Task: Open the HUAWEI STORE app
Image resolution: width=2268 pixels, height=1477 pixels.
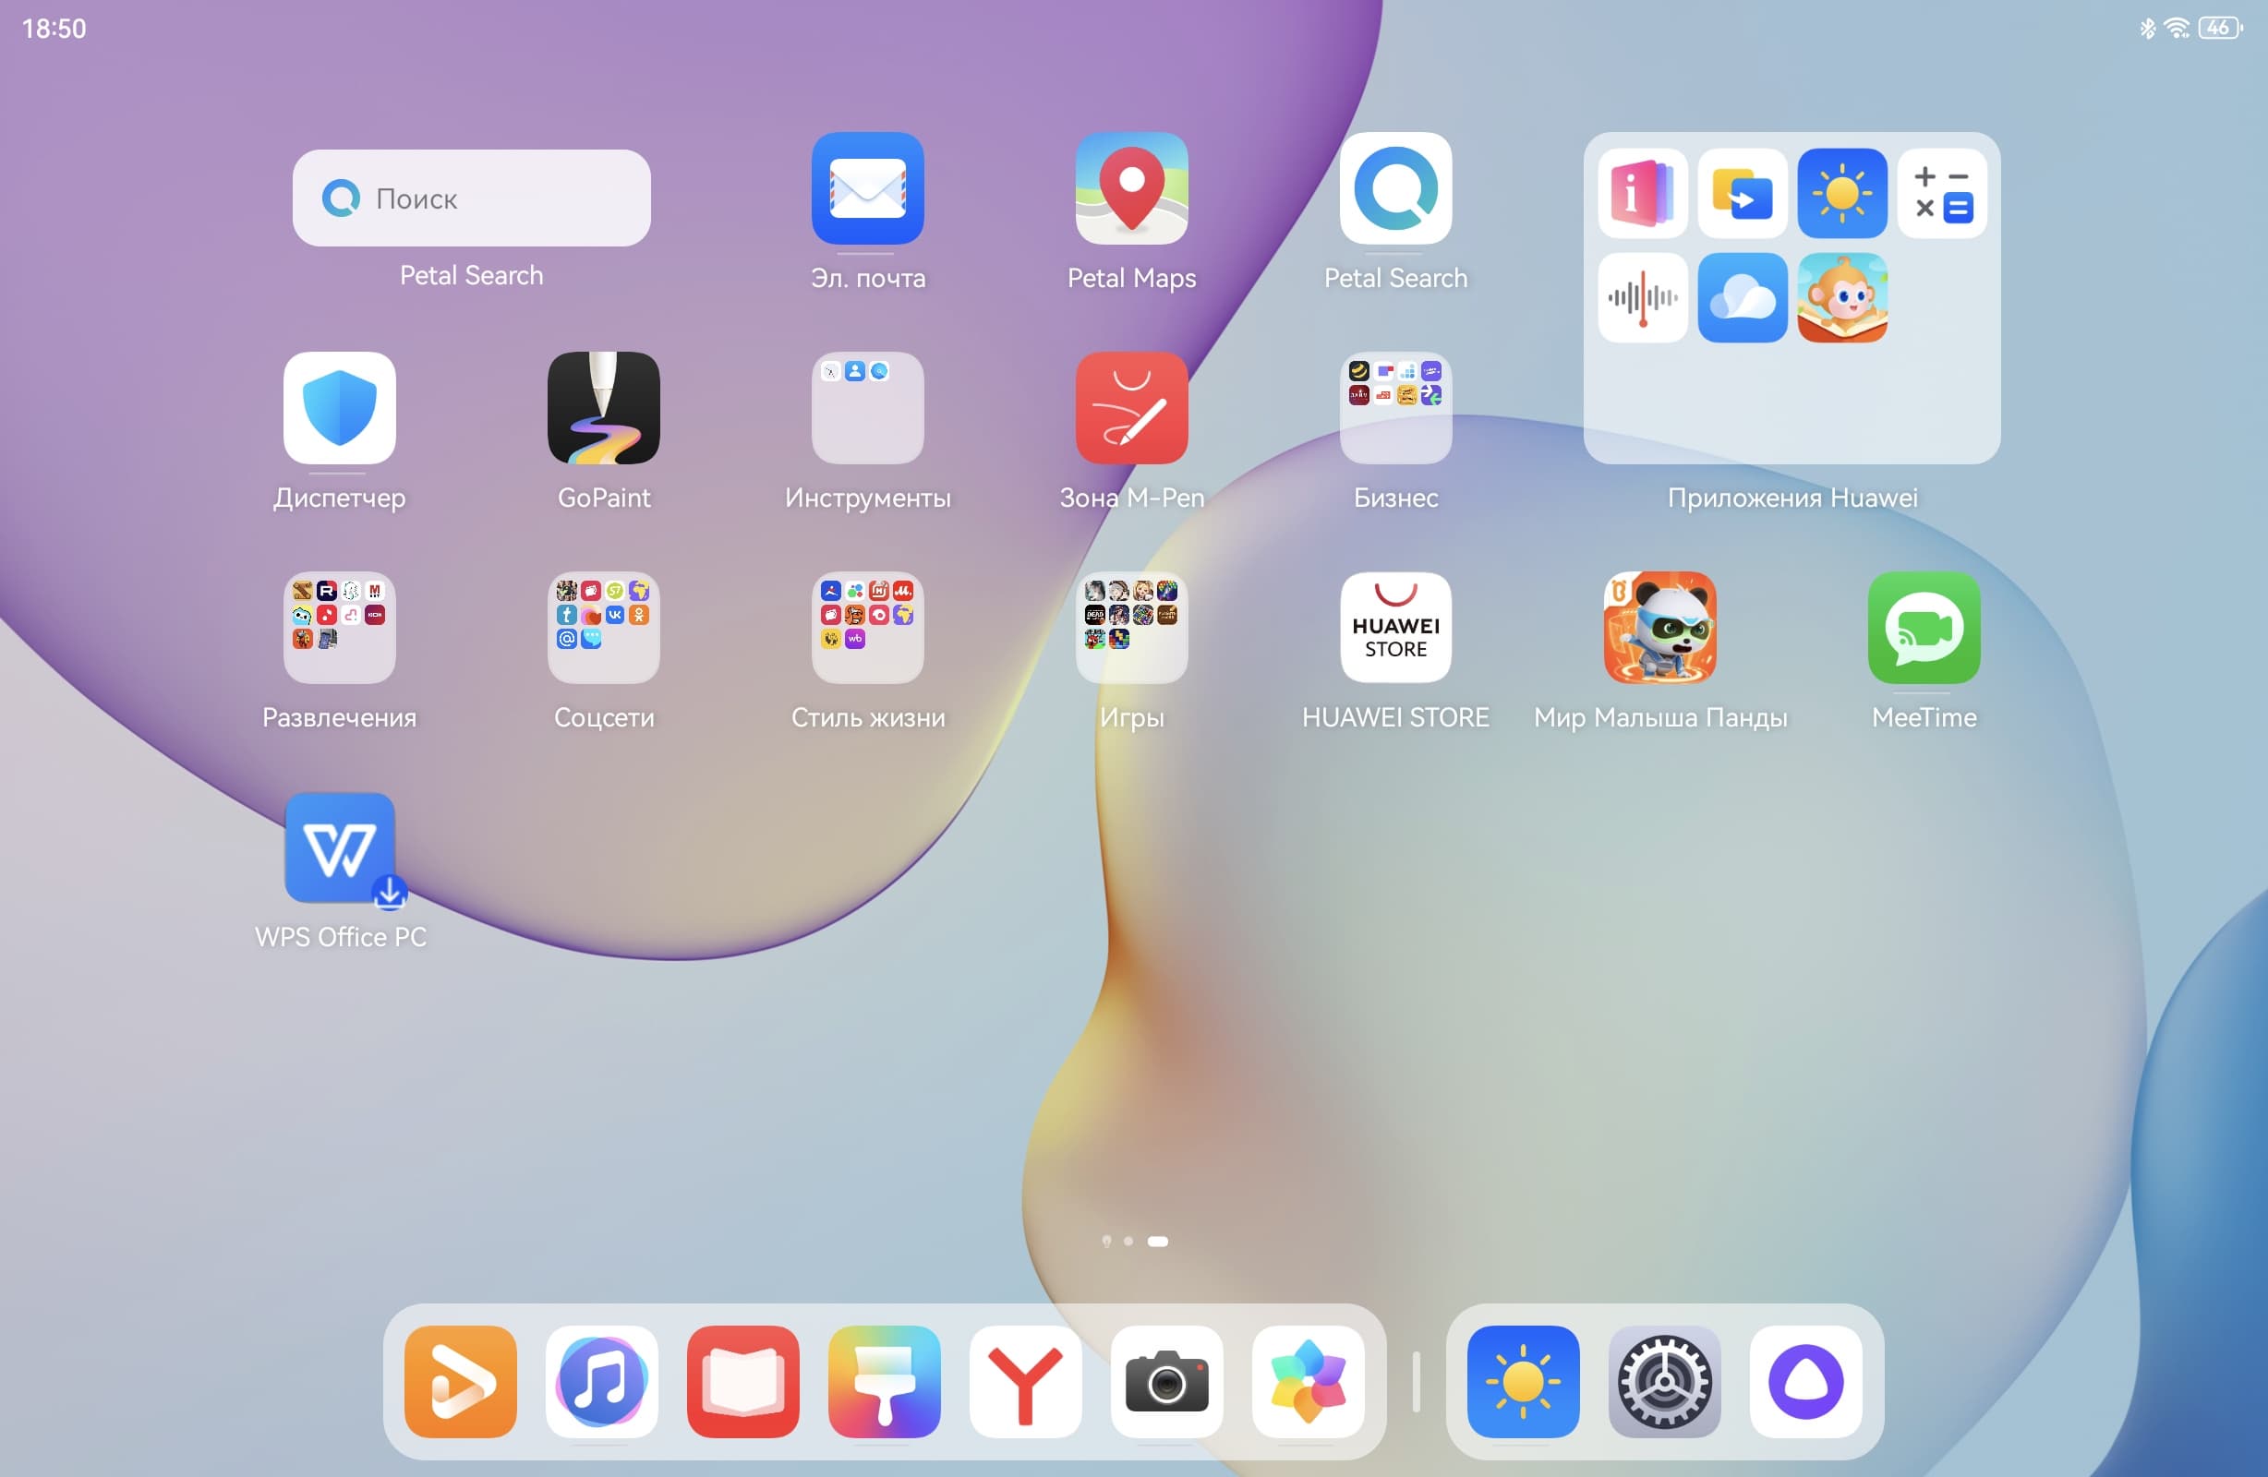Action: (1395, 627)
